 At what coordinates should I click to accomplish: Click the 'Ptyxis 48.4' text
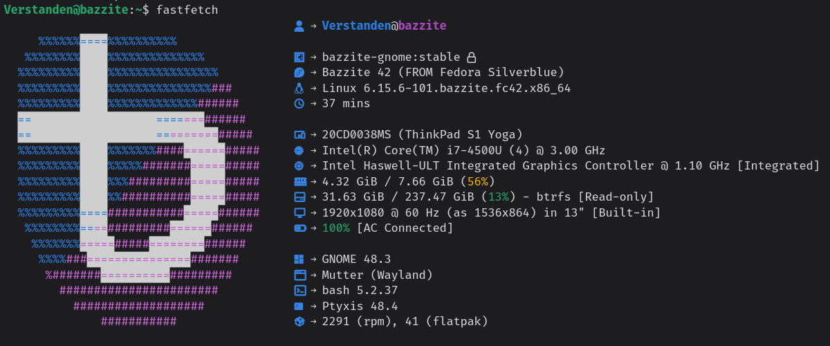point(360,306)
